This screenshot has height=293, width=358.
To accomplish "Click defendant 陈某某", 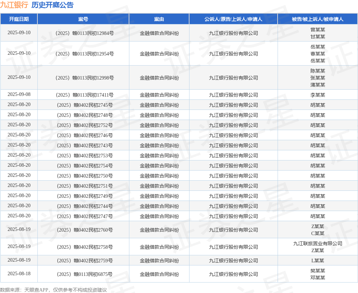I will 317,71.
